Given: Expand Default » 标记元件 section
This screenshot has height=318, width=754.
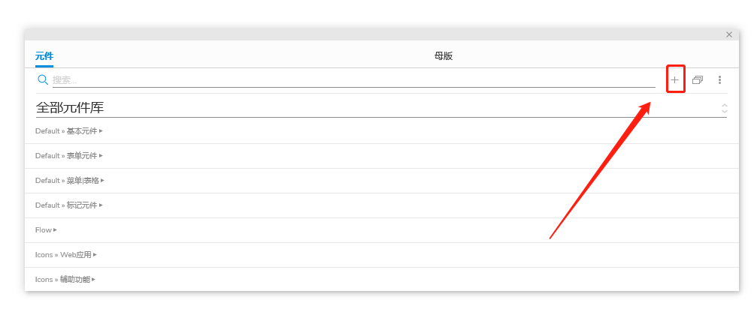Looking at the screenshot, I should coord(68,205).
